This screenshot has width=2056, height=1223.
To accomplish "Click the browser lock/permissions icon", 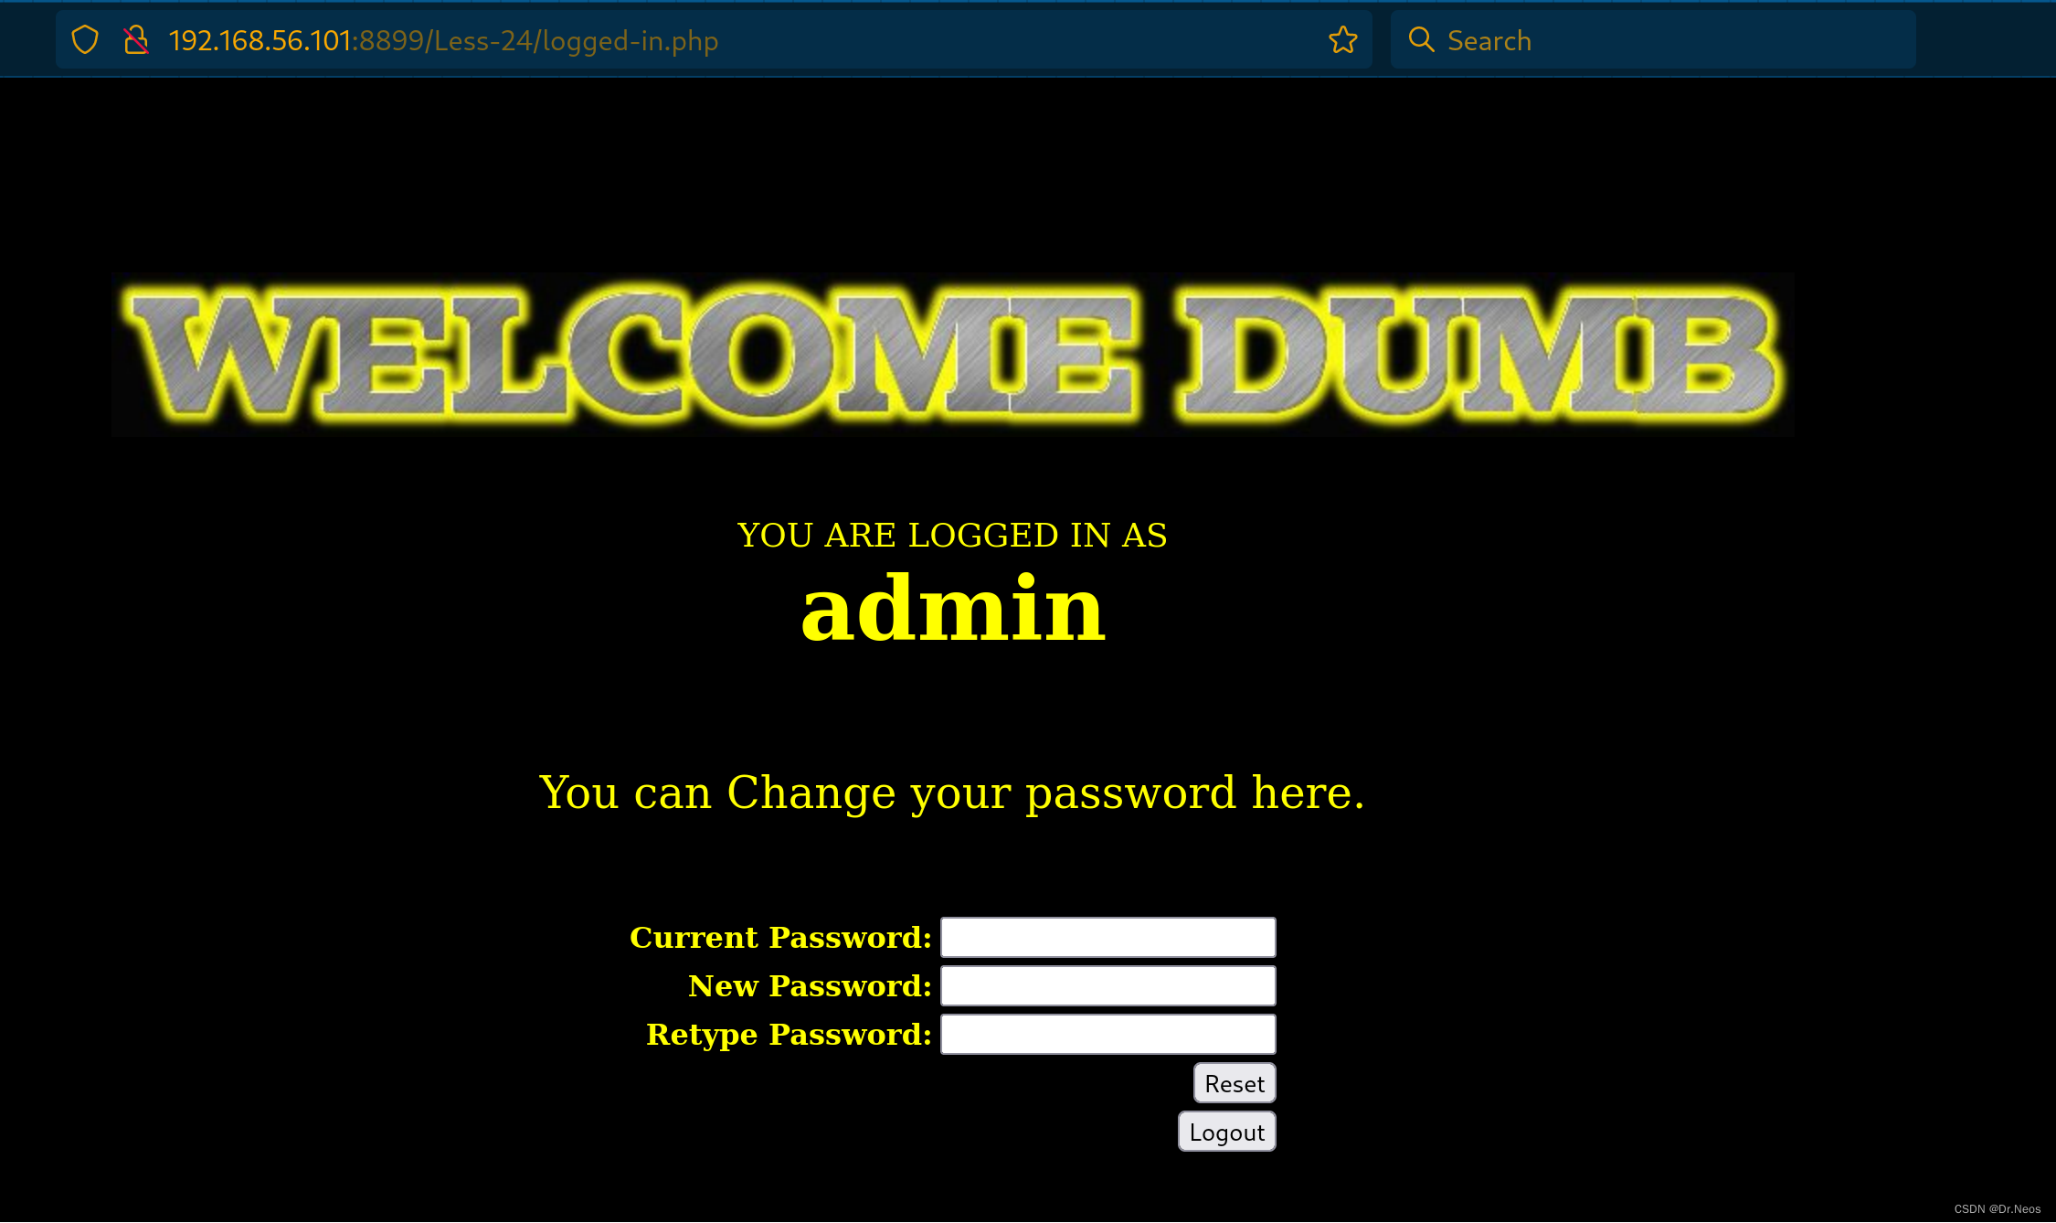I will coord(135,39).
